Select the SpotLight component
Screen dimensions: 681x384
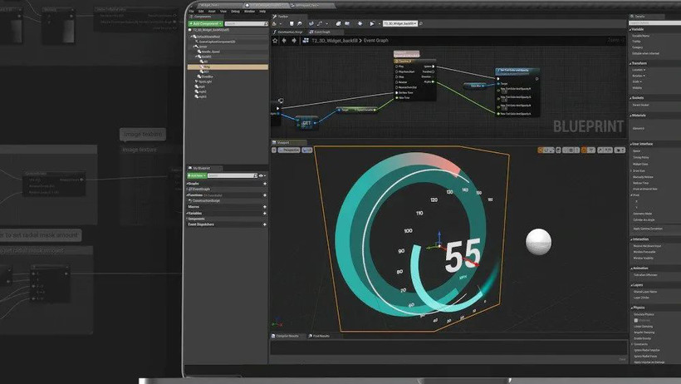coord(204,81)
